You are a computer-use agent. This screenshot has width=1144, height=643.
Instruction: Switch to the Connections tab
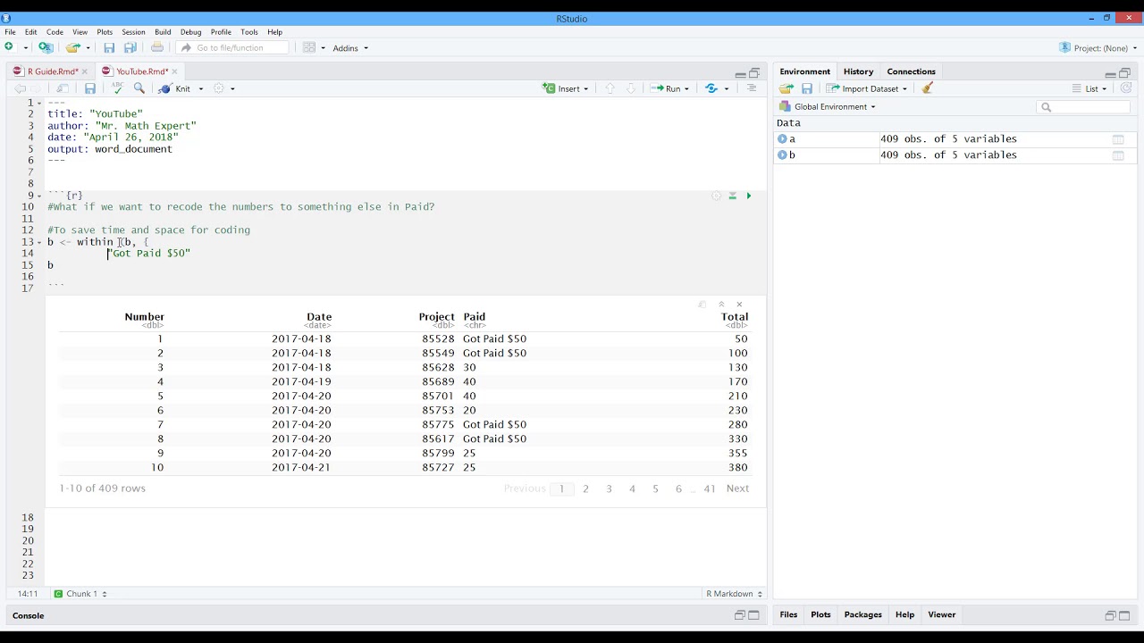pos(911,71)
